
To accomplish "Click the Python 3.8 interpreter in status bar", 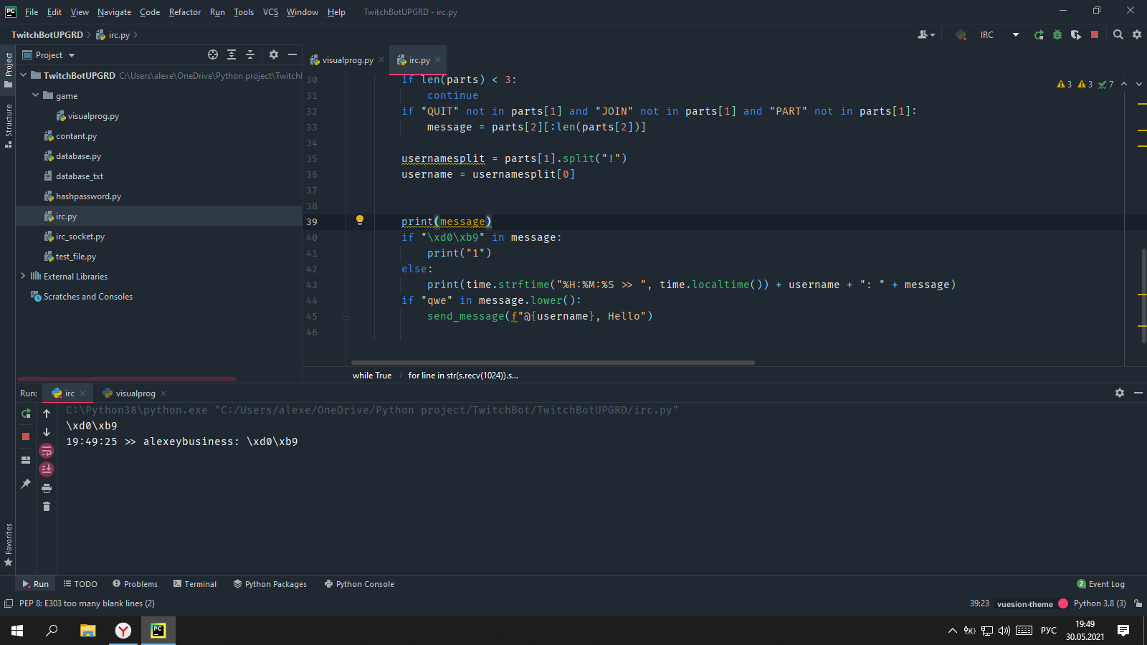I will point(1099,603).
